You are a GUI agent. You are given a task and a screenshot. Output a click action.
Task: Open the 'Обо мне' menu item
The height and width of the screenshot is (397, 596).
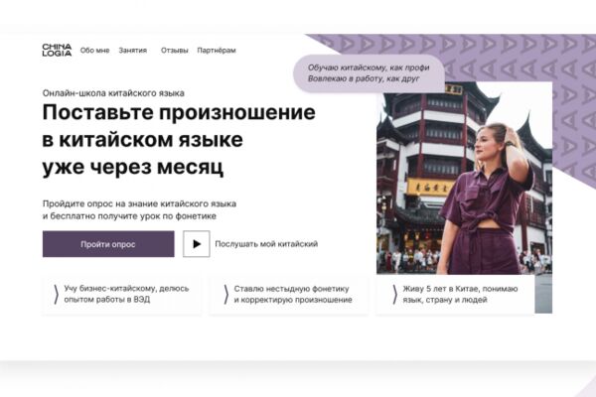(x=94, y=51)
